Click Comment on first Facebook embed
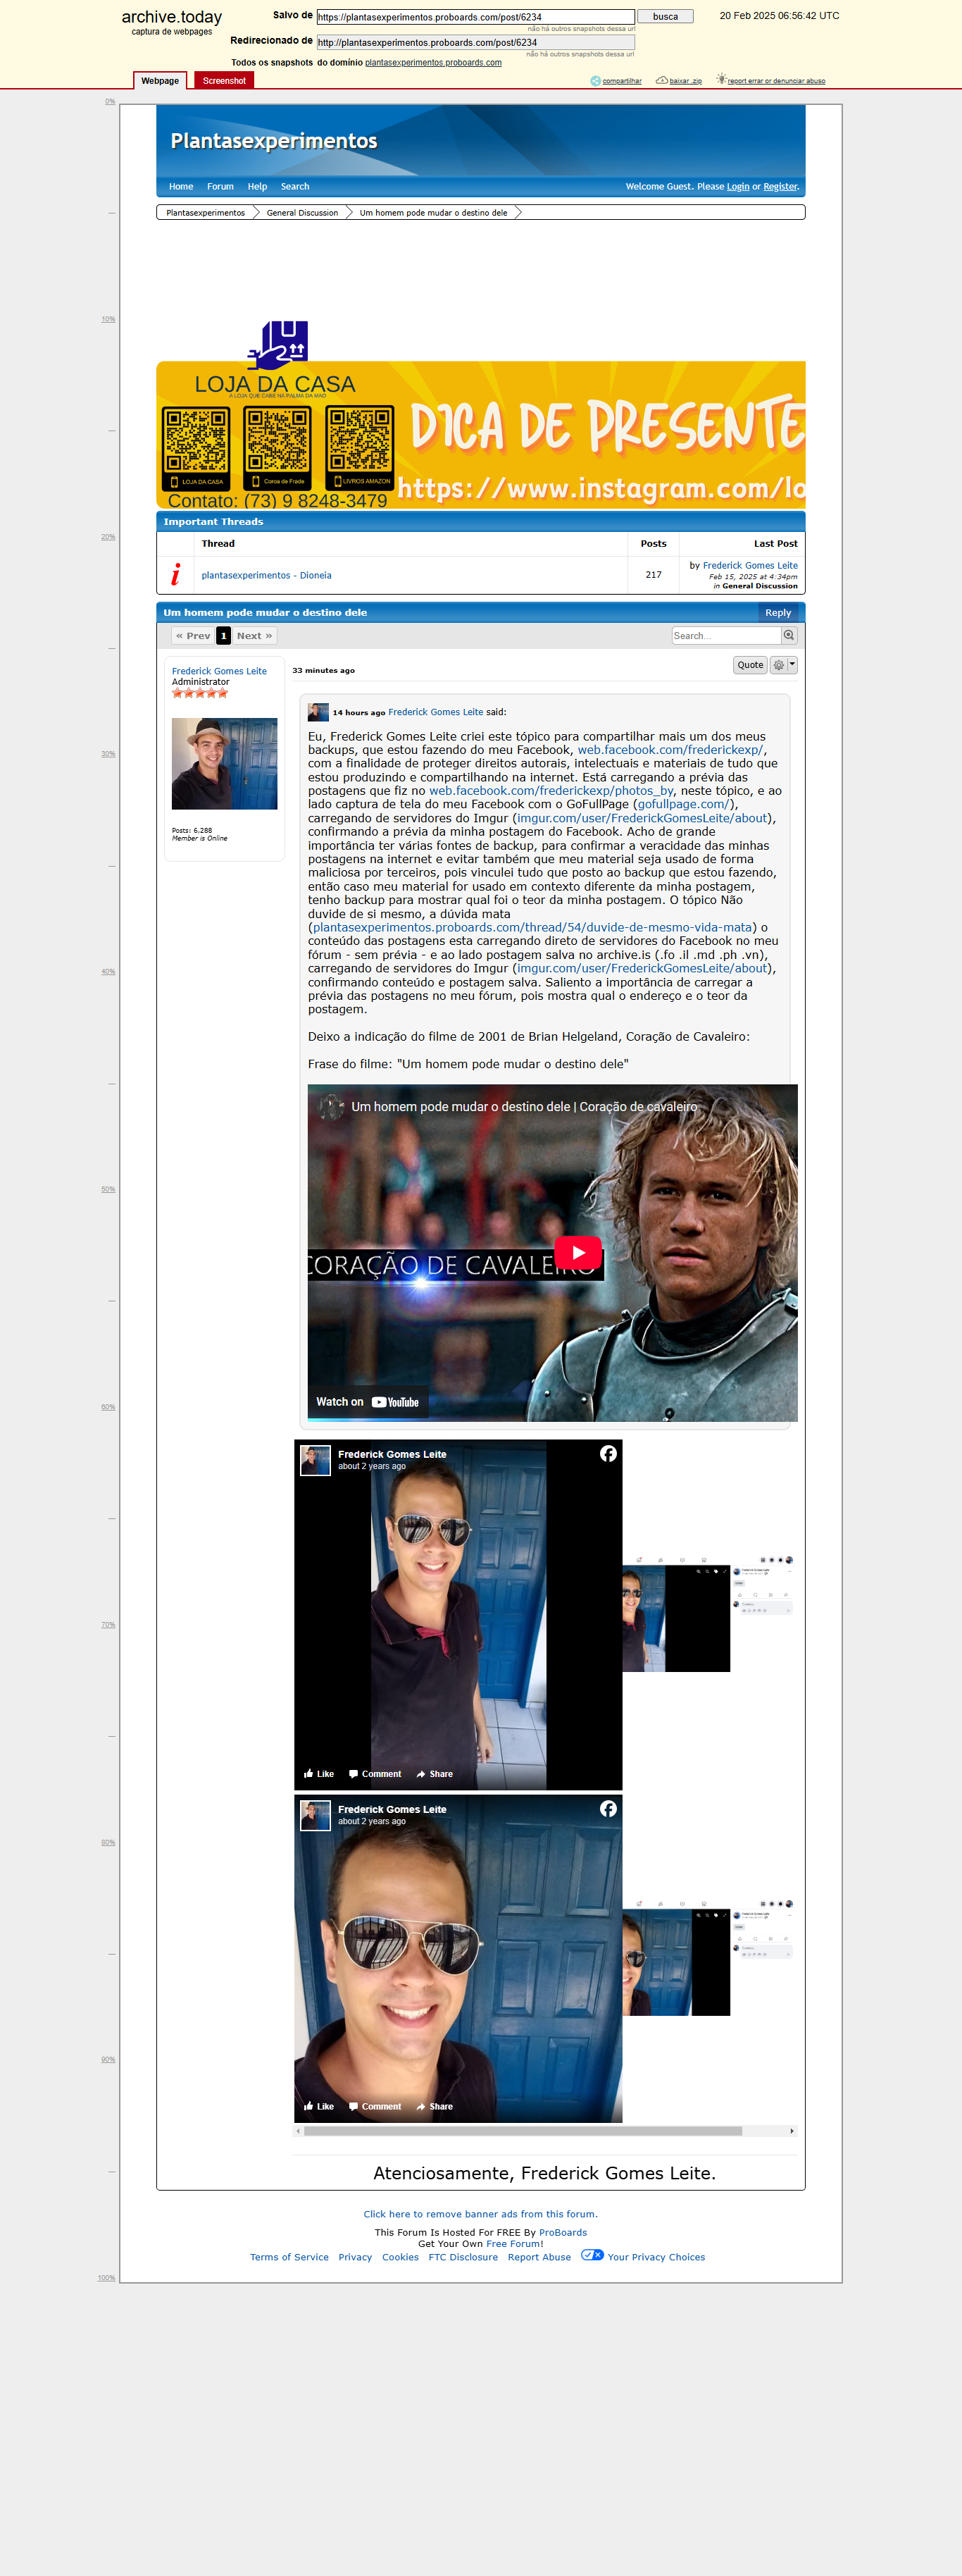 coord(375,1774)
